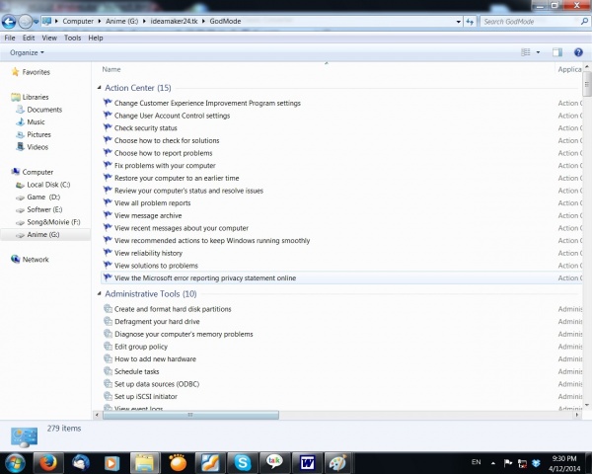This screenshot has width=592, height=474.
Task: Open Firefox from the taskbar
Action: coord(48,461)
